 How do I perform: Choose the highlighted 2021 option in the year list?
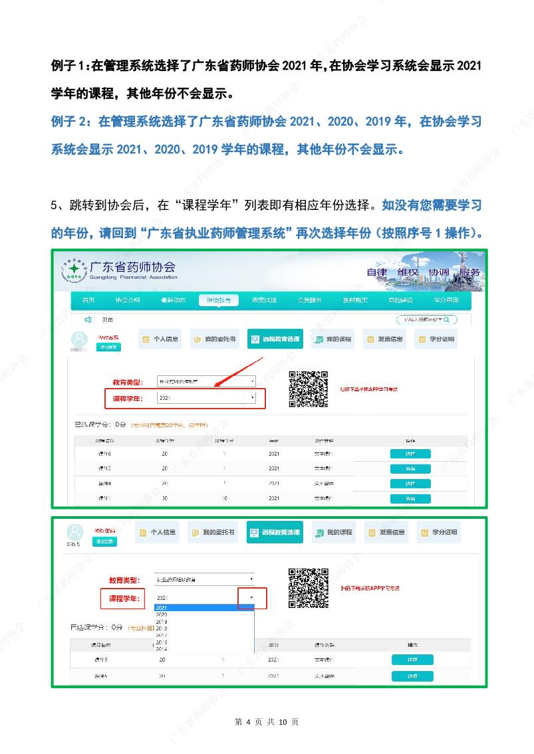(203, 608)
